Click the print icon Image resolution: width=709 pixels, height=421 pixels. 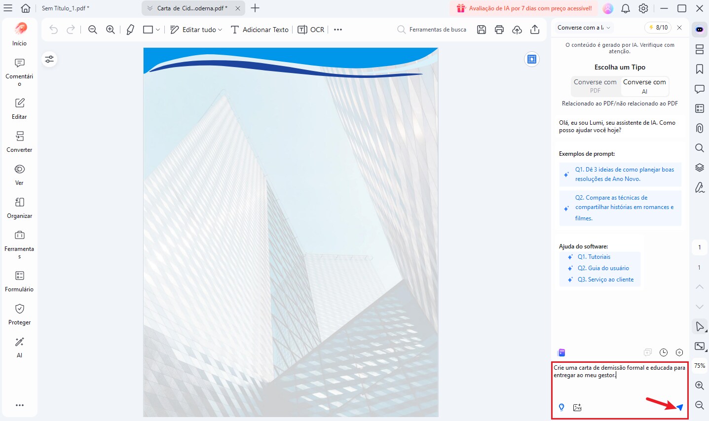[x=499, y=30]
